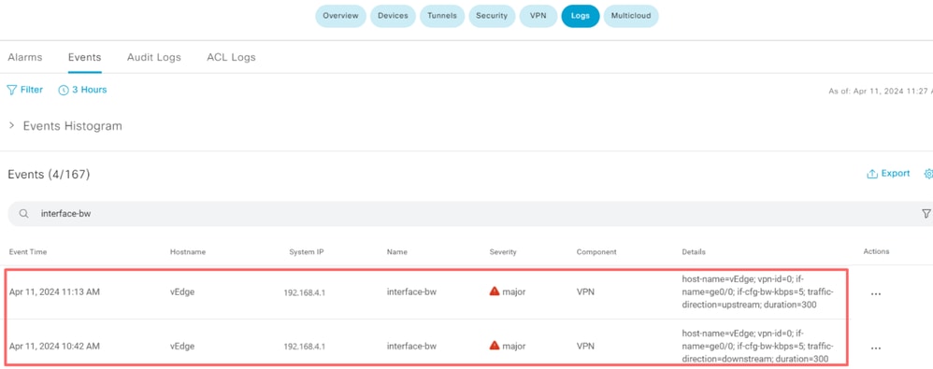Click interface-bw name in the 11:13 AM row

(x=411, y=291)
